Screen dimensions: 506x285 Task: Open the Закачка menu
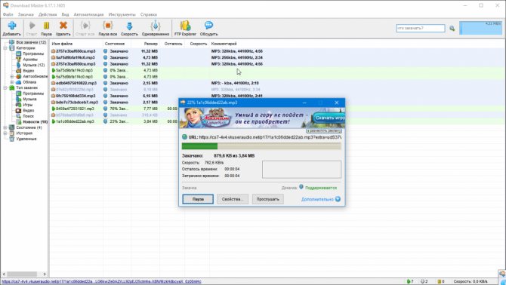(26, 14)
